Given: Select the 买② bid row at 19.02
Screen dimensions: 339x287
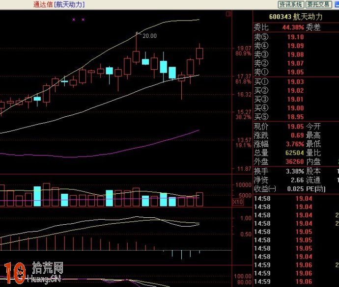Looking at the screenshot, I should tap(279, 90).
